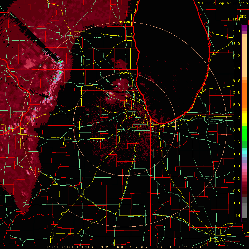Click the 1.0 value on the color scale
Image resolution: width=249 pixels, height=249 pixels.
tap(237, 166)
